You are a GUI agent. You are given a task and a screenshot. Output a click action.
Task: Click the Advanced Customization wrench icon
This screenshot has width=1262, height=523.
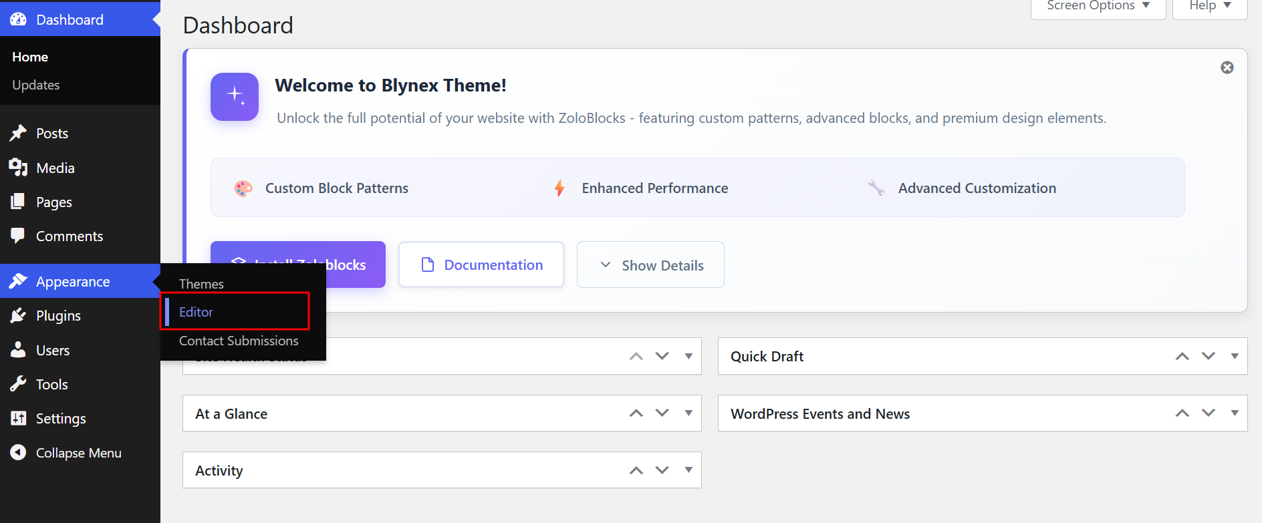(x=876, y=188)
